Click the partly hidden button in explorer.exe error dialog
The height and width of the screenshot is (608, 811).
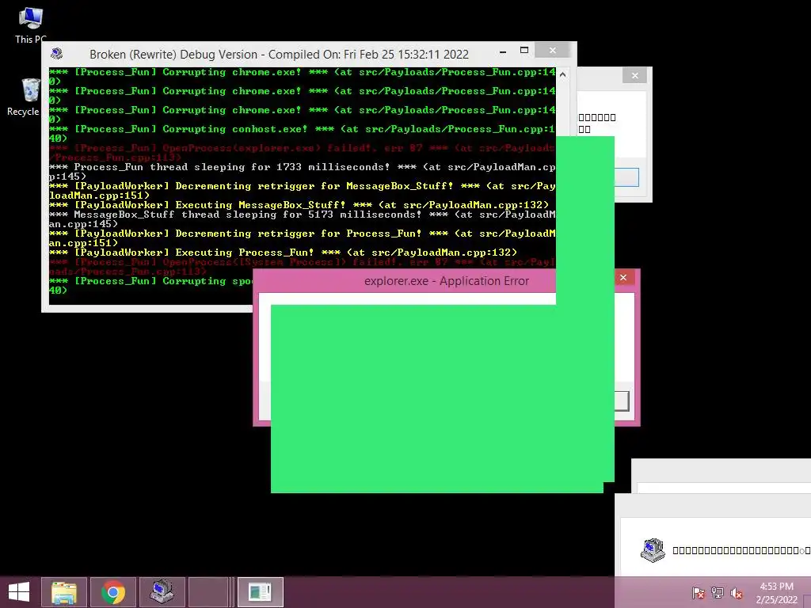(622, 401)
